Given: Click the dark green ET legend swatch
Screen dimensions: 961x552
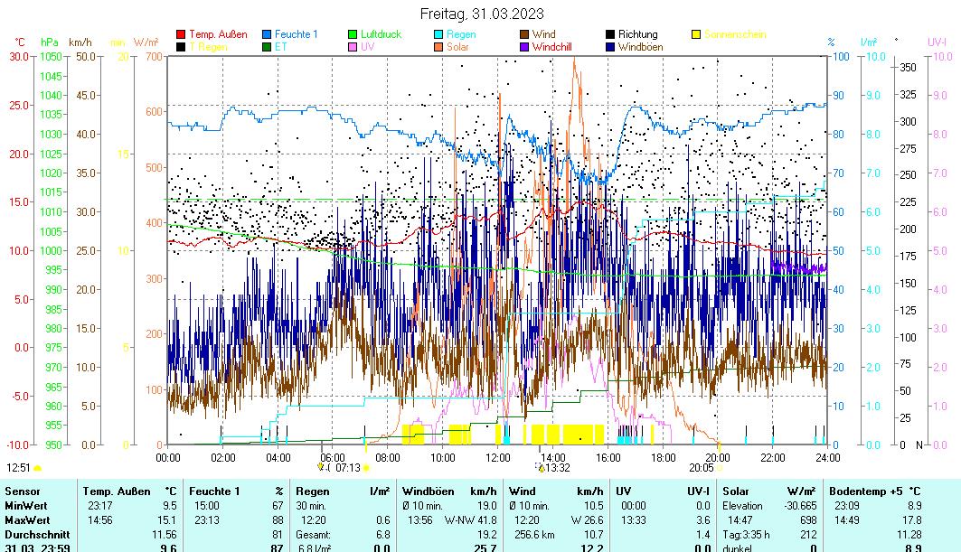Looking at the screenshot, I should pyautogui.click(x=267, y=47).
